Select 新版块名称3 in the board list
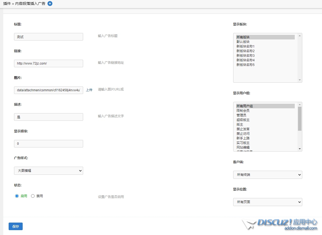The image size is (322, 235). (245, 56)
